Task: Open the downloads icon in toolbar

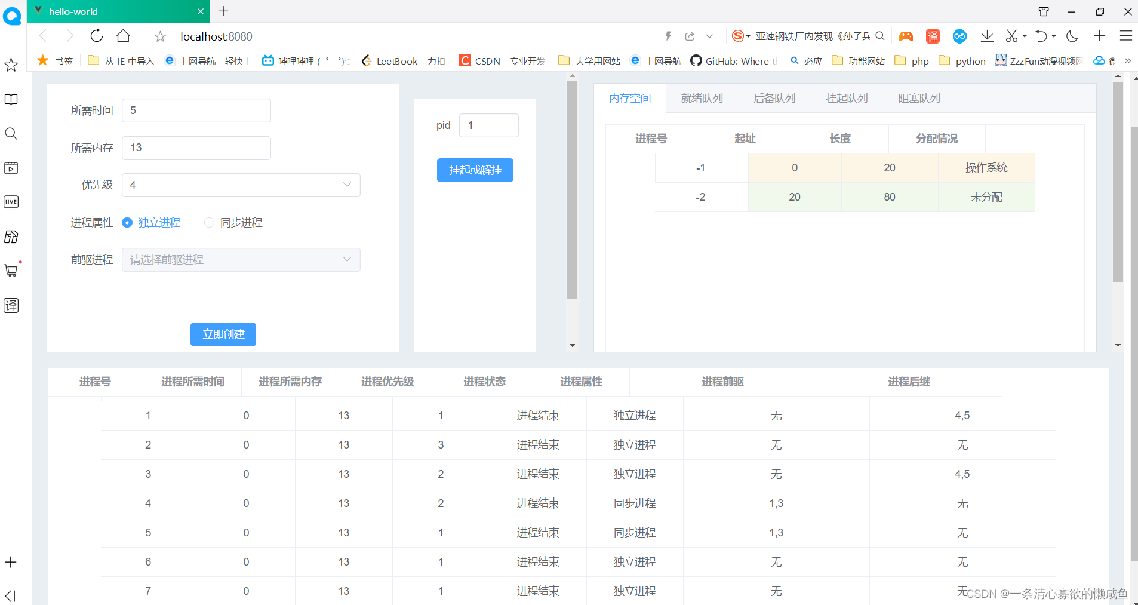Action: [986, 36]
